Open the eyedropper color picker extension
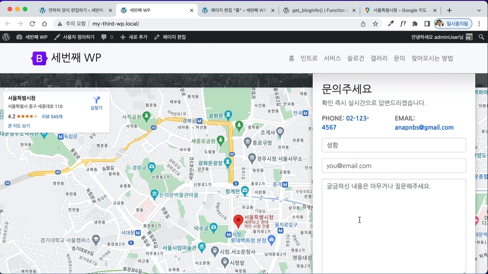 point(390,24)
